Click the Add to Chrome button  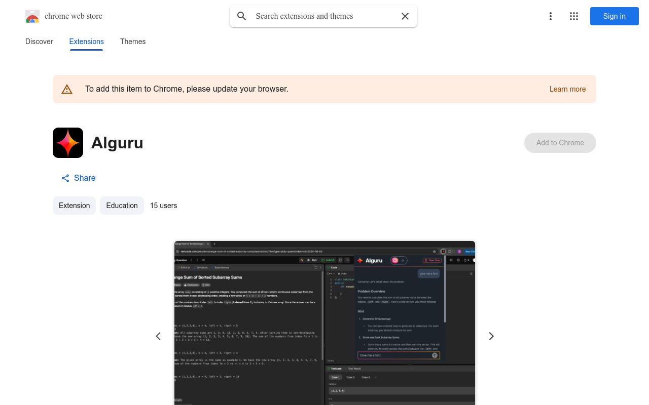click(x=560, y=143)
